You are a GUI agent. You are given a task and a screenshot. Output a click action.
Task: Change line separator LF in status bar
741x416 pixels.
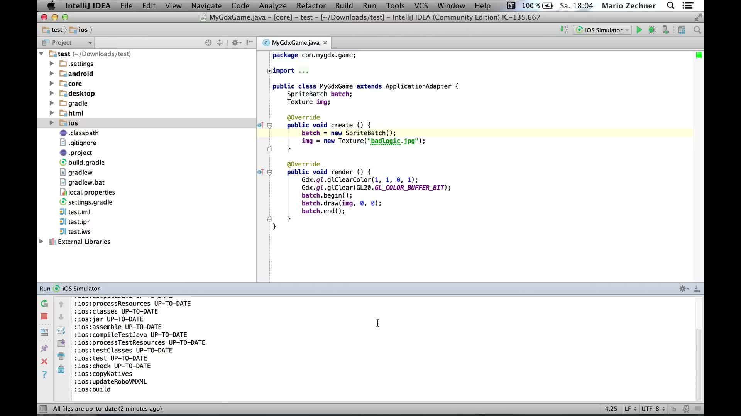coord(631,409)
